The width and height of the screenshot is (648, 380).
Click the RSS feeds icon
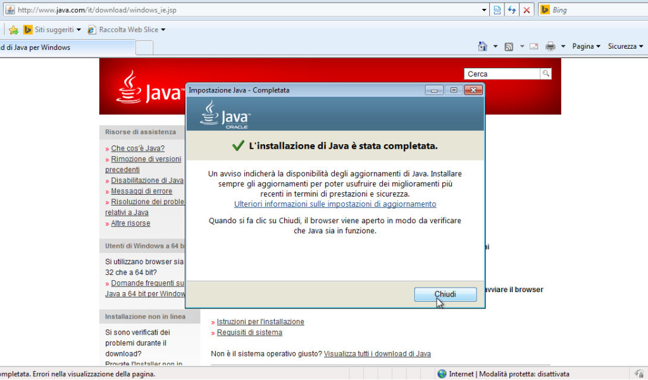pos(509,47)
